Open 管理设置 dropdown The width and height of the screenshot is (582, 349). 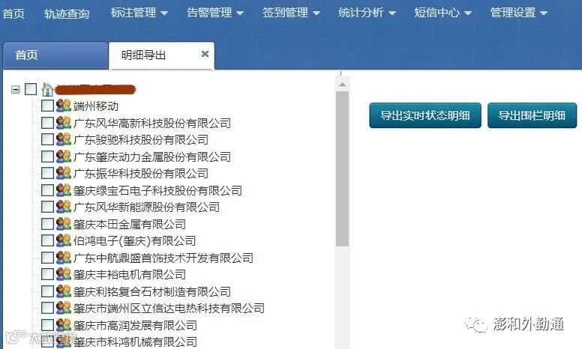point(519,13)
